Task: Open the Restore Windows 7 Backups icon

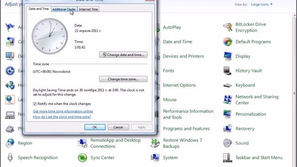Action: coord(155,143)
